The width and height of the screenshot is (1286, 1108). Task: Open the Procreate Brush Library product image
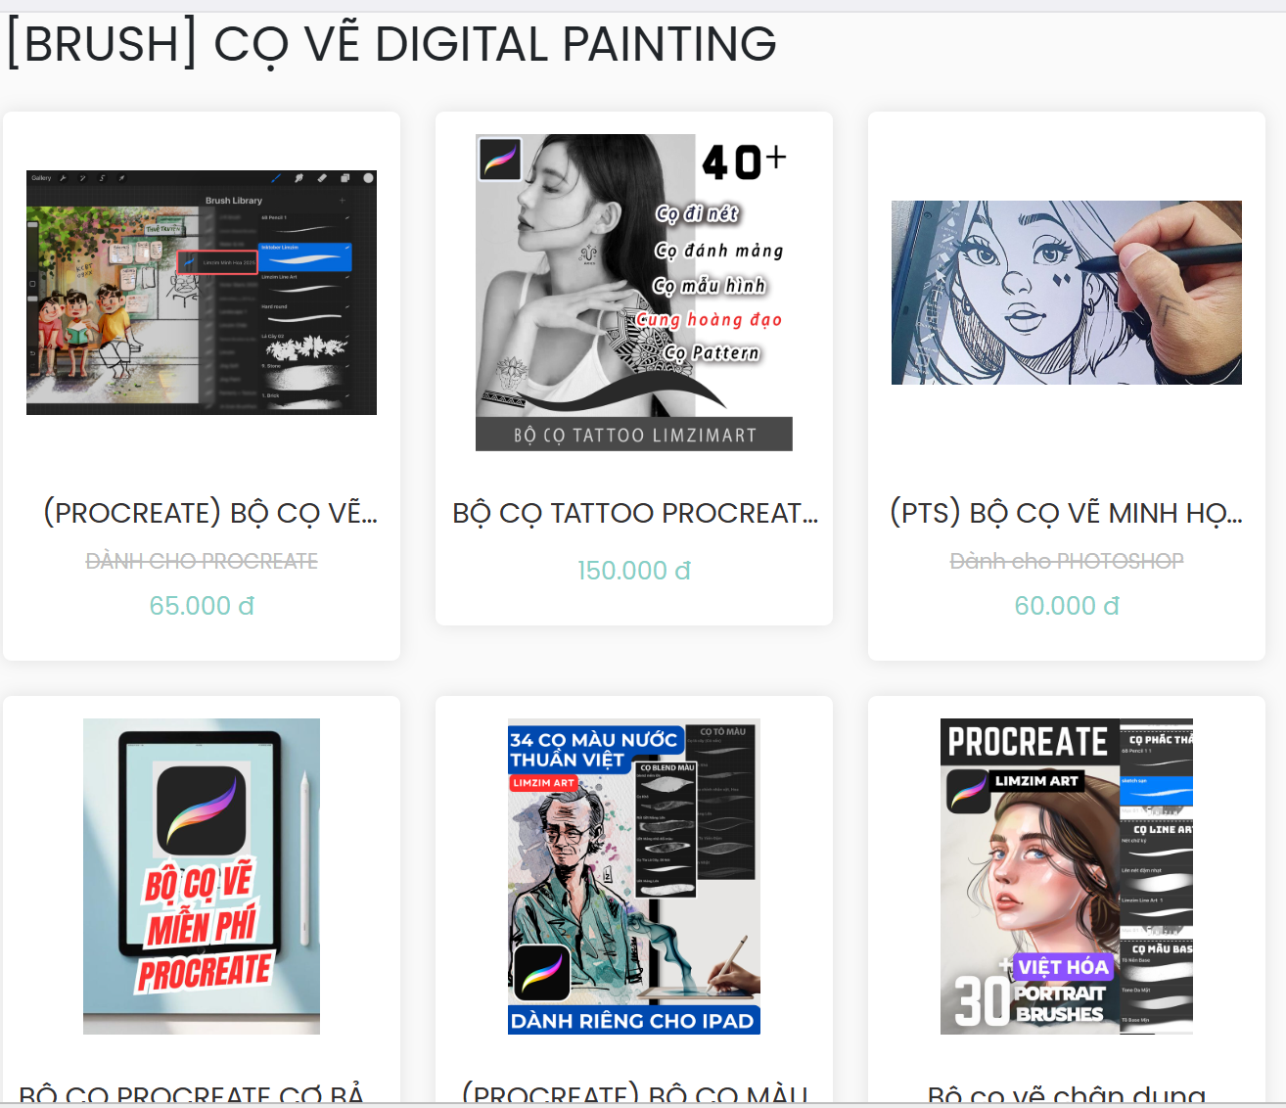pyautogui.click(x=202, y=293)
